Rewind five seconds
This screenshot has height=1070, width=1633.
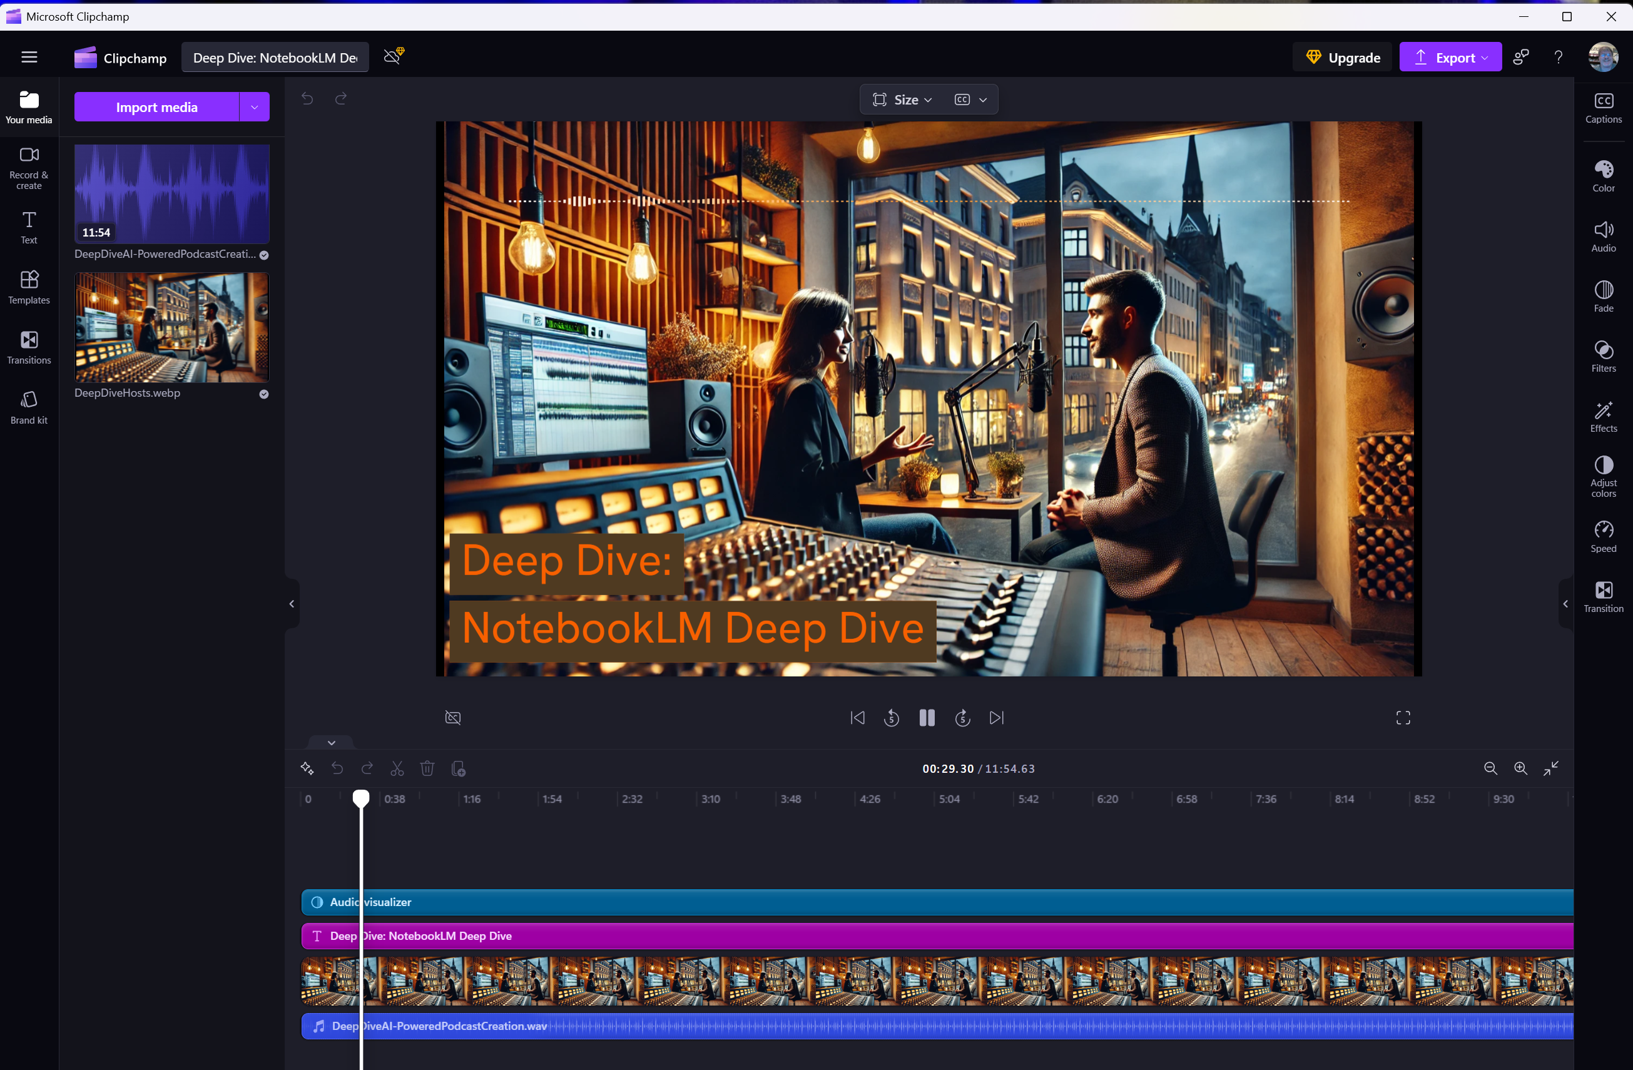coord(892,718)
